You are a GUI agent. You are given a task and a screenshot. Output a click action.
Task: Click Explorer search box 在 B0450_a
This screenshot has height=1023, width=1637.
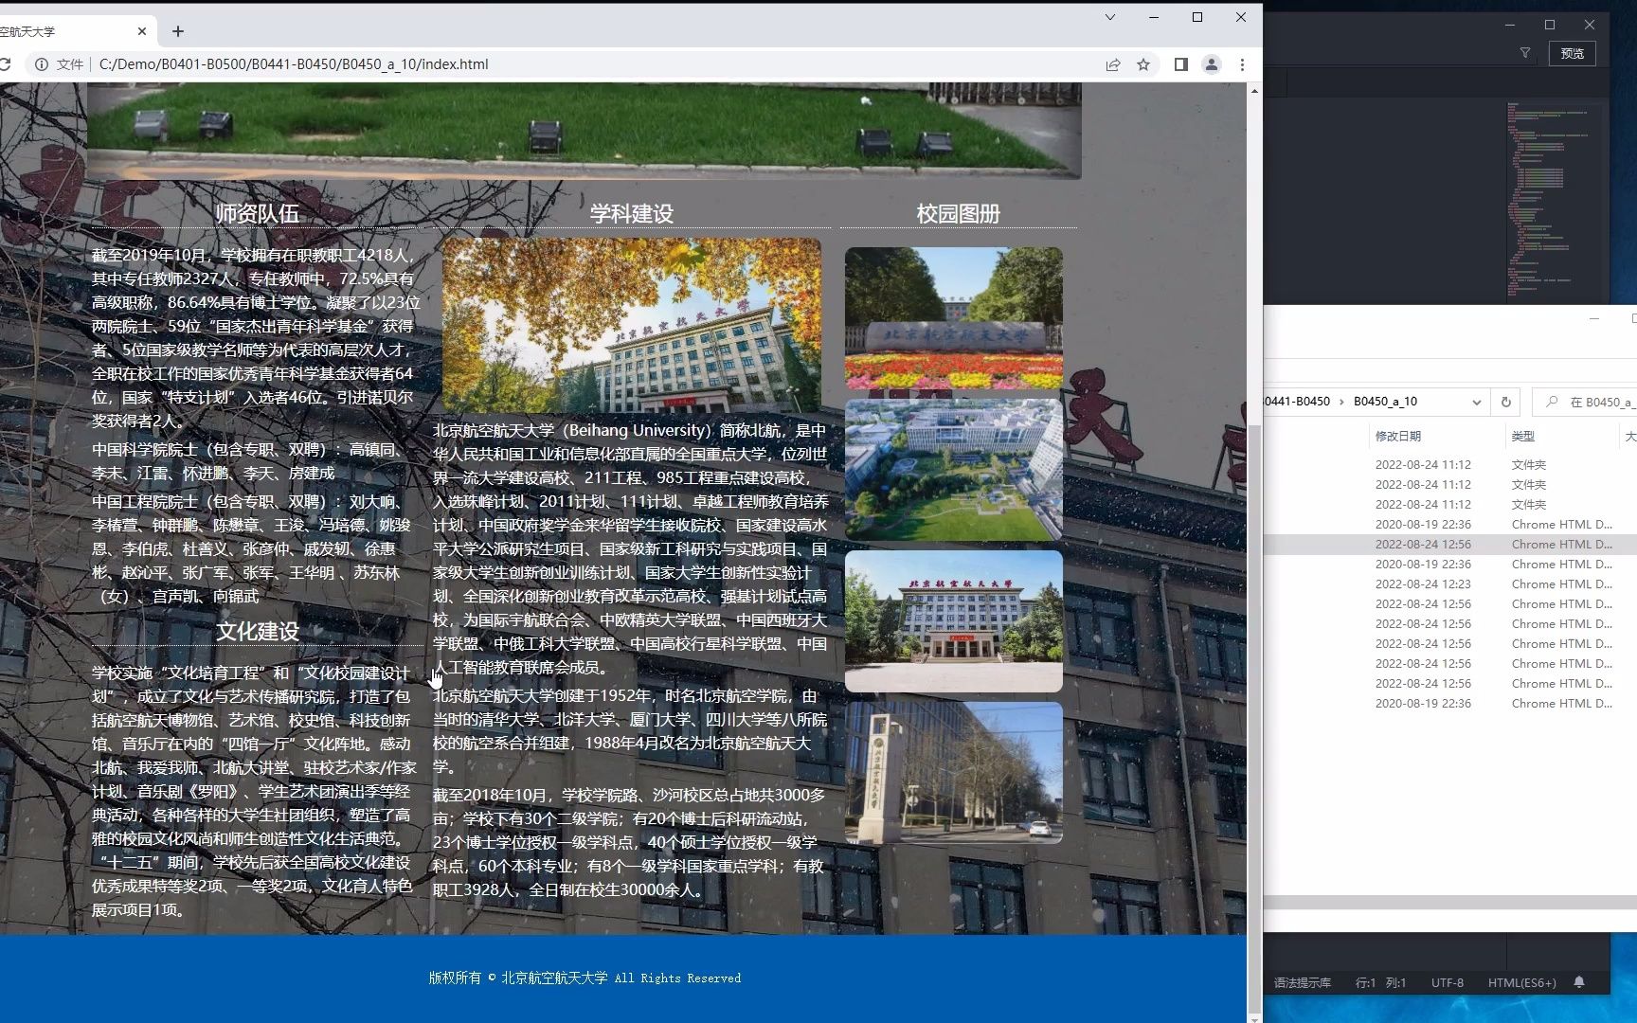click(1587, 402)
